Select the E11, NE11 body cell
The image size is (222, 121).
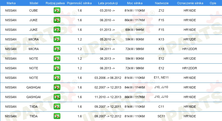pyautogui.click(x=161, y=77)
